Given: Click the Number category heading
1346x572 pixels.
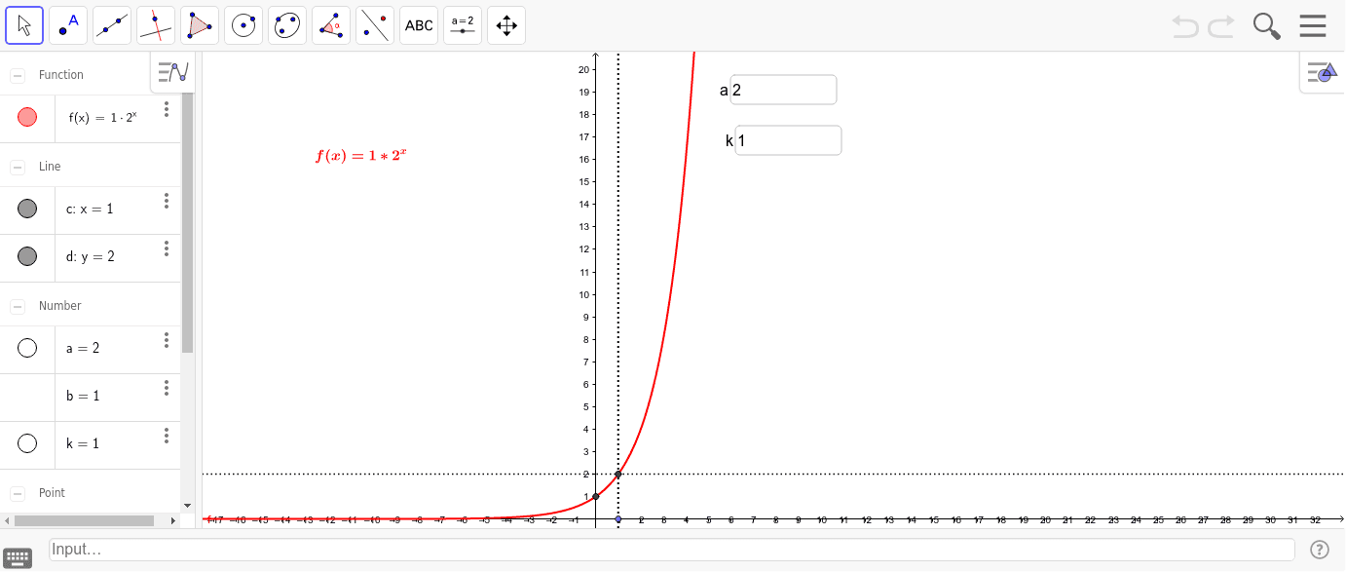Looking at the screenshot, I should click(x=60, y=306).
